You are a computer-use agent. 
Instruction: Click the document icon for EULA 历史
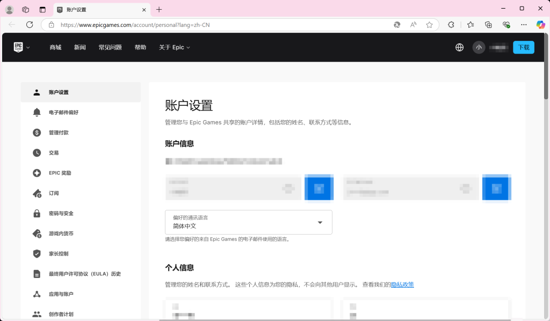tap(37, 274)
